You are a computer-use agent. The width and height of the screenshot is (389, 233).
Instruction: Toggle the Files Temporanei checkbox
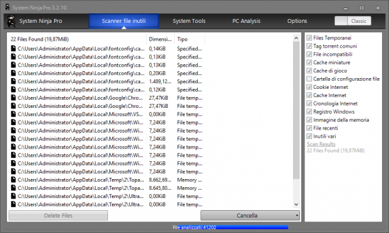coord(309,38)
